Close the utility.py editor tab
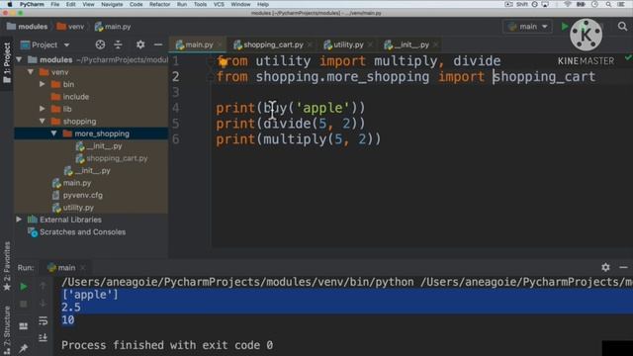 370,44
